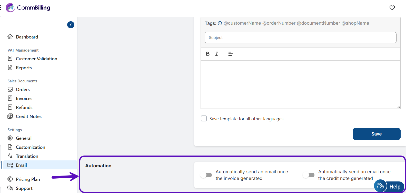Screen dimensions: 406x193
Task: Check Save template for all other languages
Action: click(x=204, y=119)
